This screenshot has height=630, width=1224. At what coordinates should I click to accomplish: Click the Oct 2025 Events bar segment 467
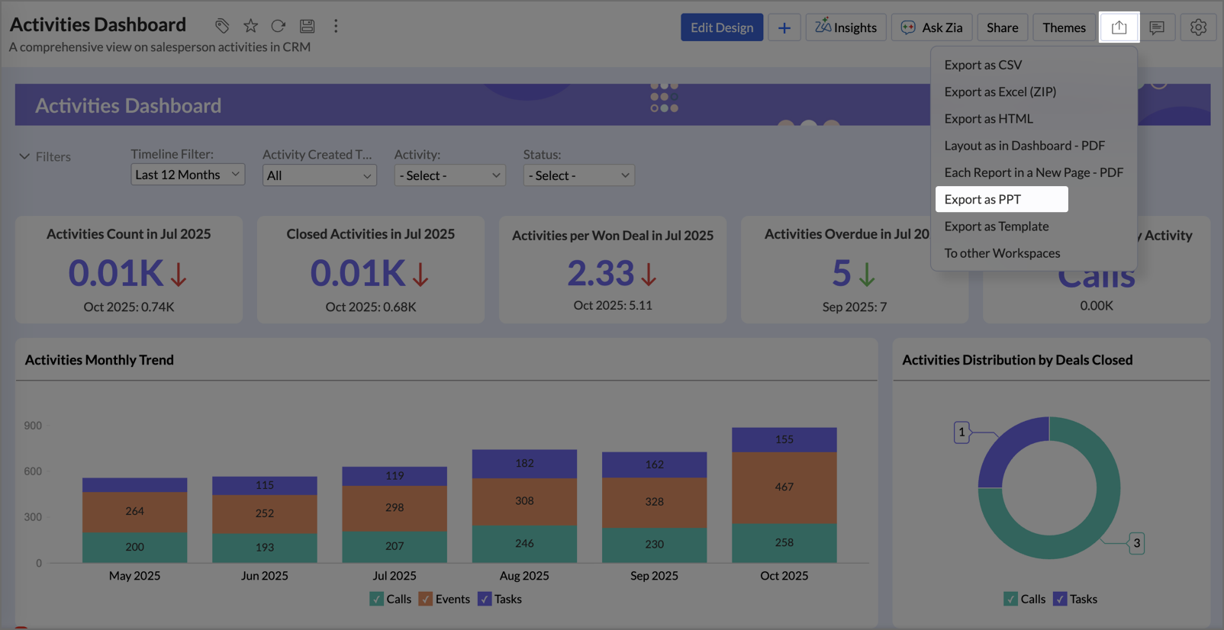(x=784, y=487)
